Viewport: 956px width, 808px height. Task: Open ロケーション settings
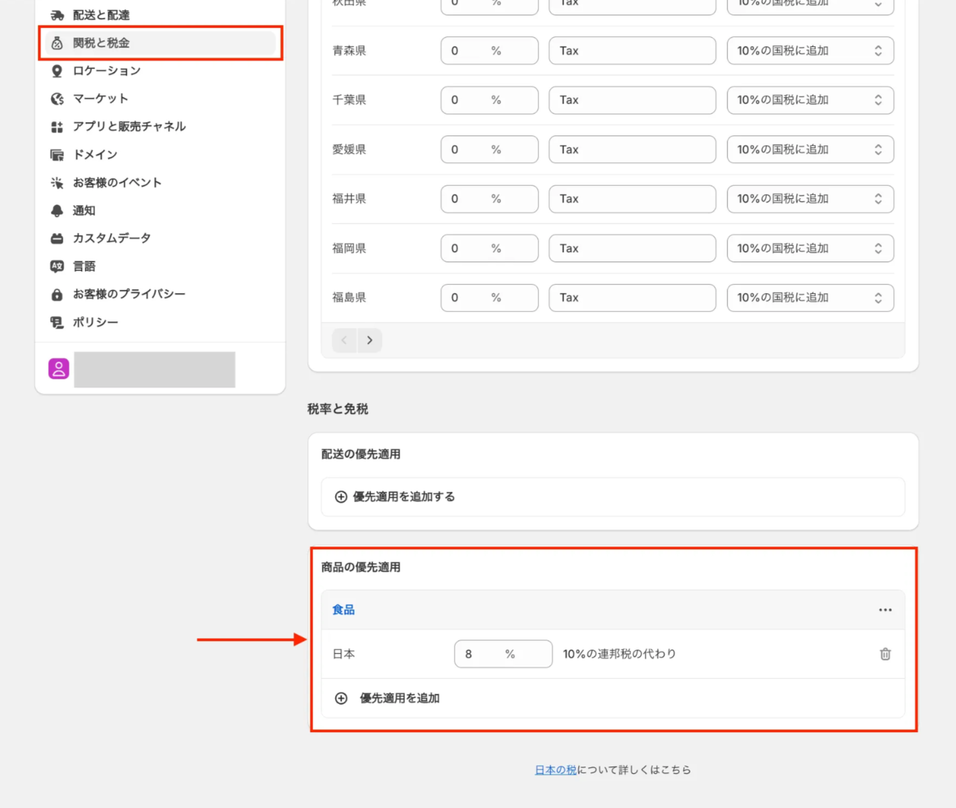pos(161,71)
